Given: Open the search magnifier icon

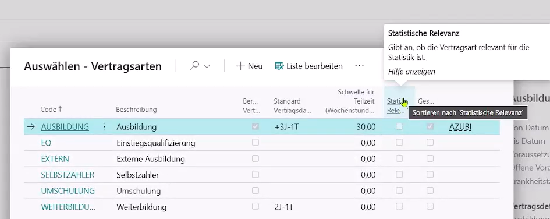Looking at the screenshot, I should (194, 66).
